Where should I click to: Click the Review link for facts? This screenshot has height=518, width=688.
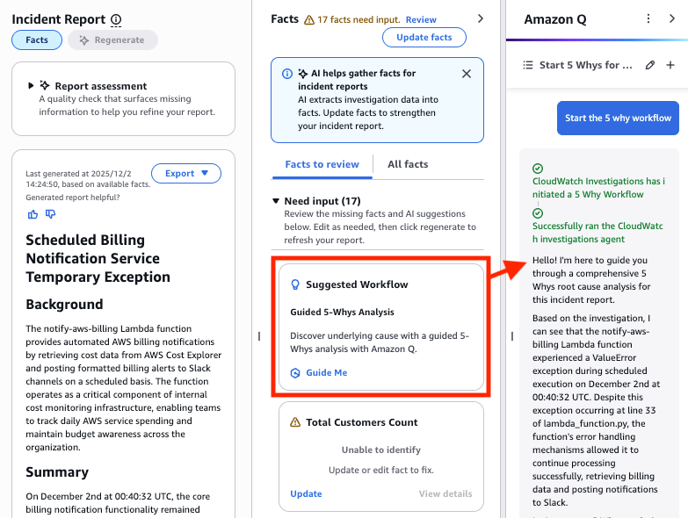pos(421,19)
